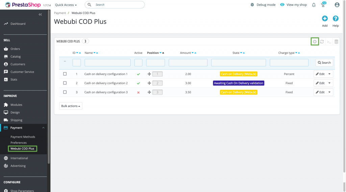Click the Orders basket icon in sidebar
Screen dimensions: 346x192
(x=6, y=49)
